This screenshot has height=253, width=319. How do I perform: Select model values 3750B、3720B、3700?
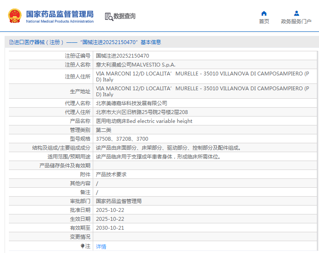click(x=122, y=139)
